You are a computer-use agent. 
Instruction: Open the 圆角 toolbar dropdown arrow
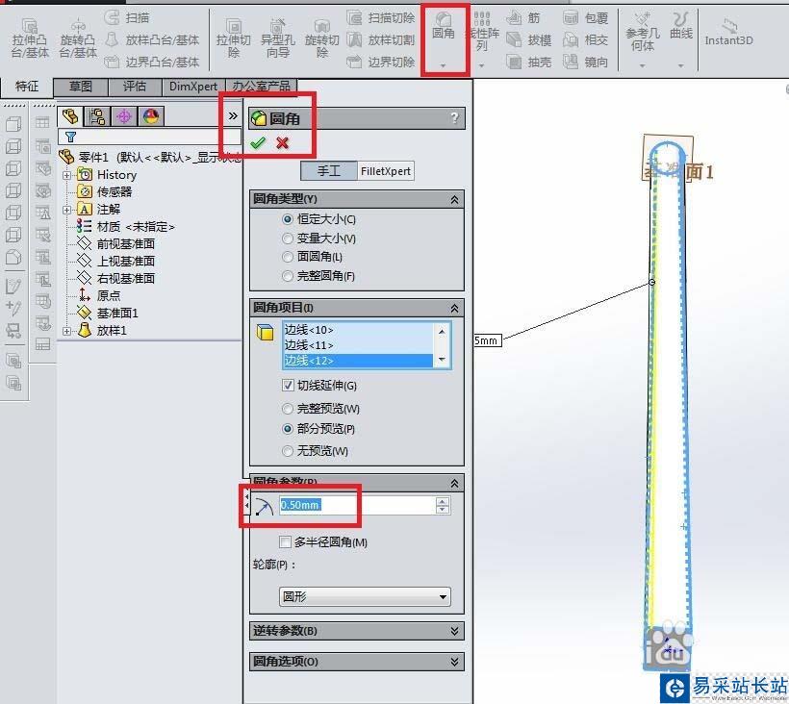(x=444, y=64)
